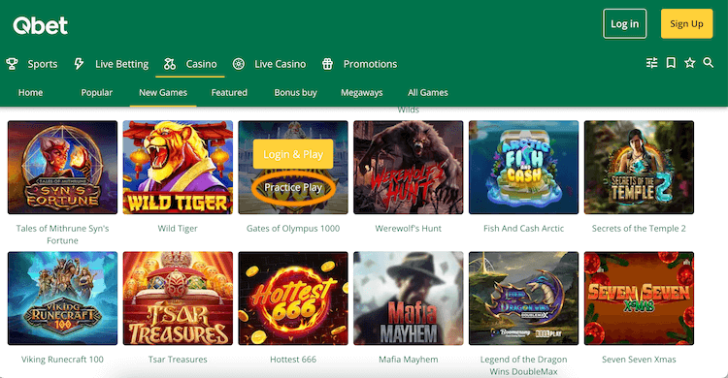Click the 'Werewolf's Hunt' title text

tap(408, 228)
